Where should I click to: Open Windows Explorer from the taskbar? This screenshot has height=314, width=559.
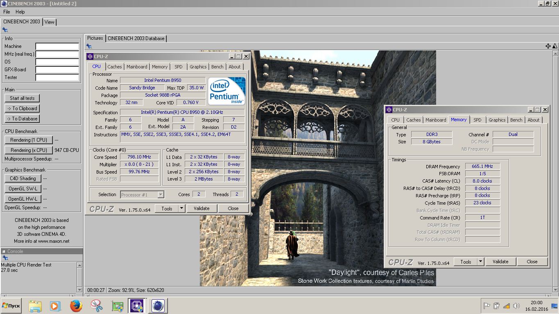point(35,306)
